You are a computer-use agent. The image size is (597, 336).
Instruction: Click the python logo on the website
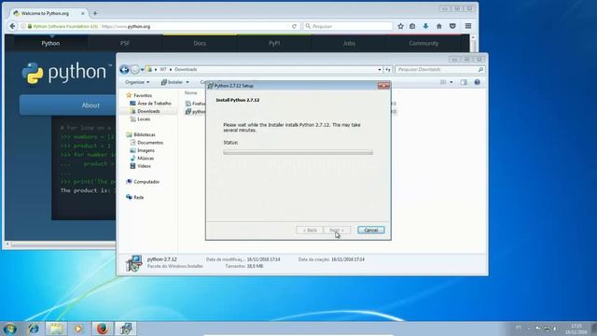(x=65, y=73)
